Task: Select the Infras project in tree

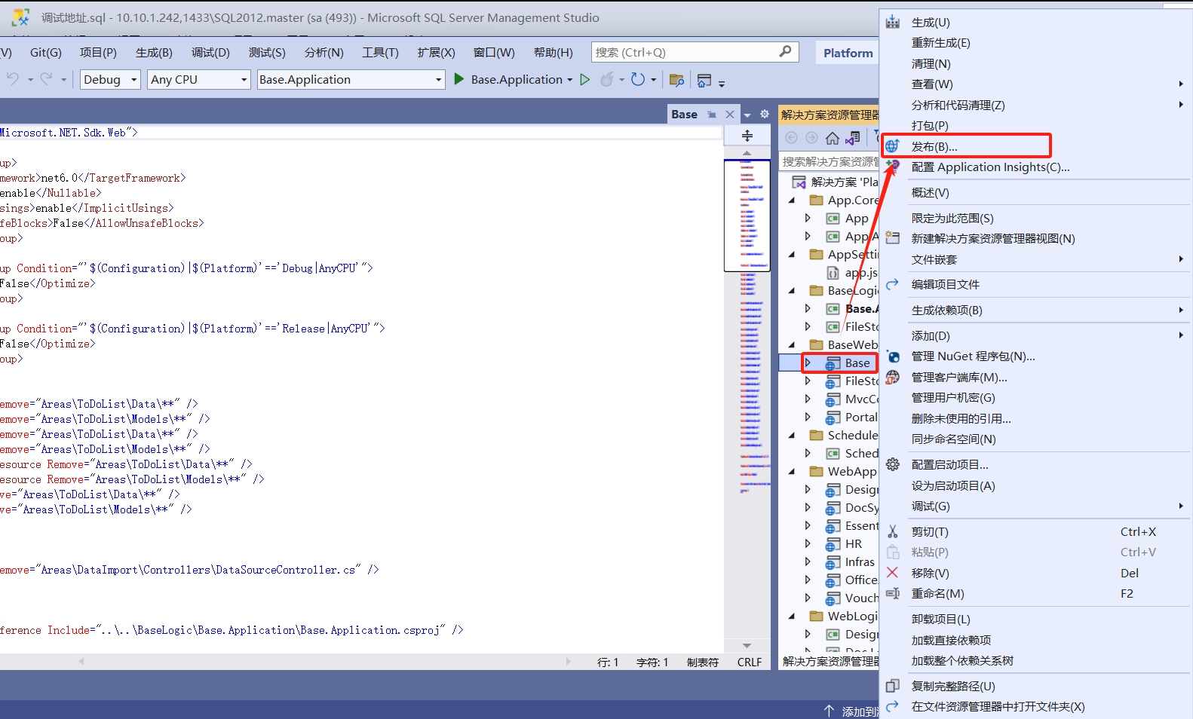Action: 859,561
